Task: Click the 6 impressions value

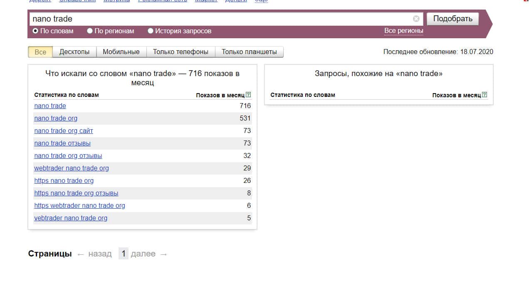Action: tap(249, 206)
